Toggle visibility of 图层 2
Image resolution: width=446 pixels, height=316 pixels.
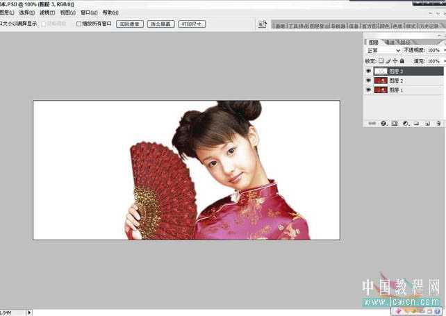[368, 81]
